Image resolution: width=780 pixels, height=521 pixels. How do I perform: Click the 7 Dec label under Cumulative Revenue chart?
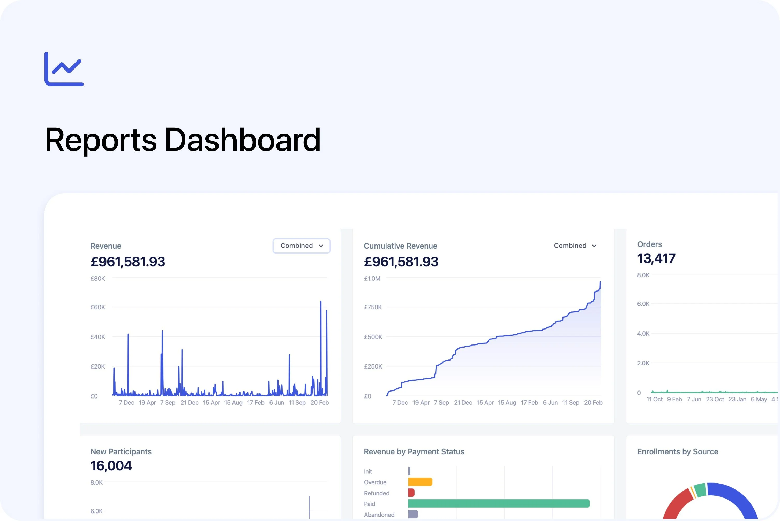(x=400, y=402)
